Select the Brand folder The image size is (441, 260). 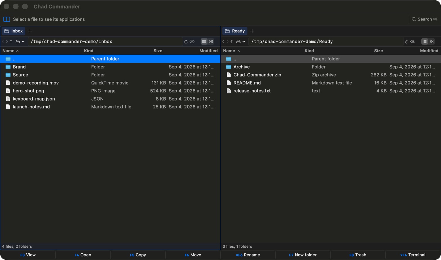coord(110,67)
